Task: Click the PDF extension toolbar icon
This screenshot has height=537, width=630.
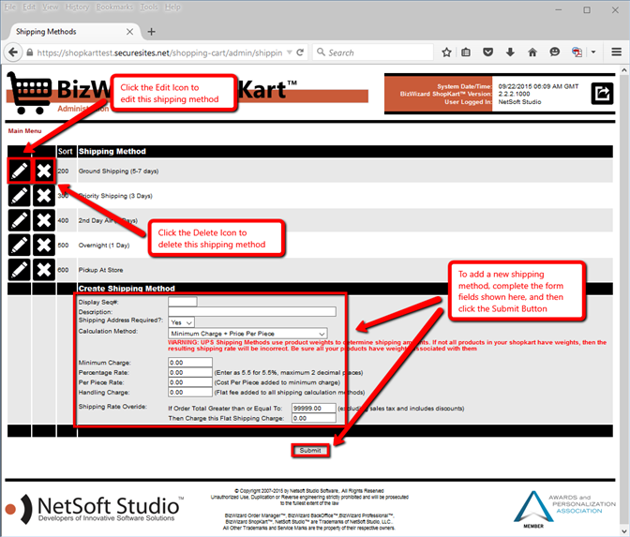Action: [x=577, y=52]
